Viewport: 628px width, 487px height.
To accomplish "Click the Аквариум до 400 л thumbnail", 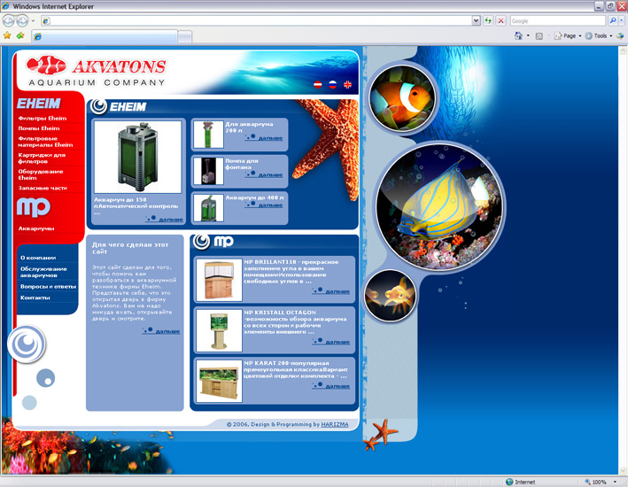I will [208, 208].
